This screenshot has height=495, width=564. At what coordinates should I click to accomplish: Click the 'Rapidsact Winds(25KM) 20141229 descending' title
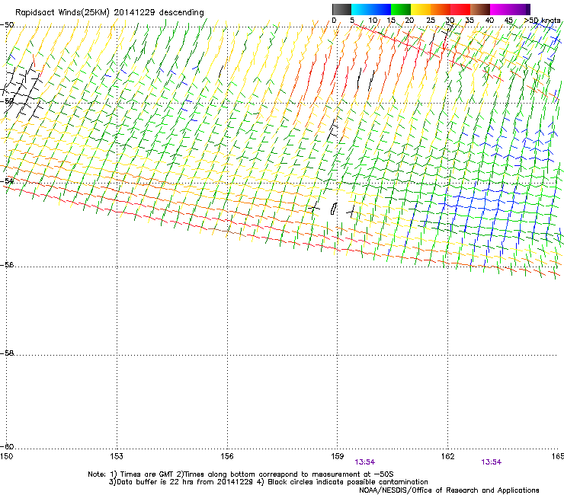coord(109,13)
